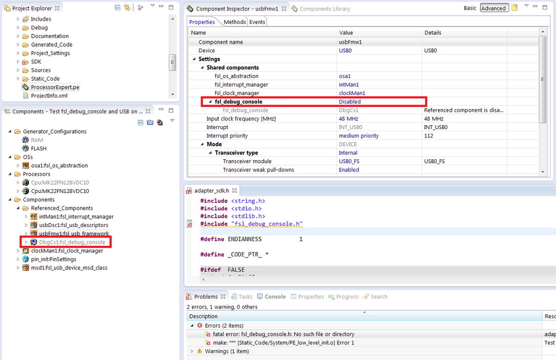Open the yellow export icon in Component Inspector
The width and height of the screenshot is (556, 360).
click(x=514, y=7)
